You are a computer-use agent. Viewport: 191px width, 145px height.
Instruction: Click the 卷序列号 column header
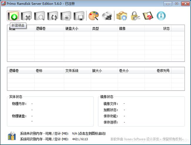pos(158,71)
